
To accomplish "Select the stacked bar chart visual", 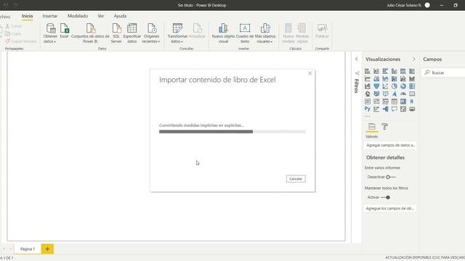I will (x=368, y=71).
